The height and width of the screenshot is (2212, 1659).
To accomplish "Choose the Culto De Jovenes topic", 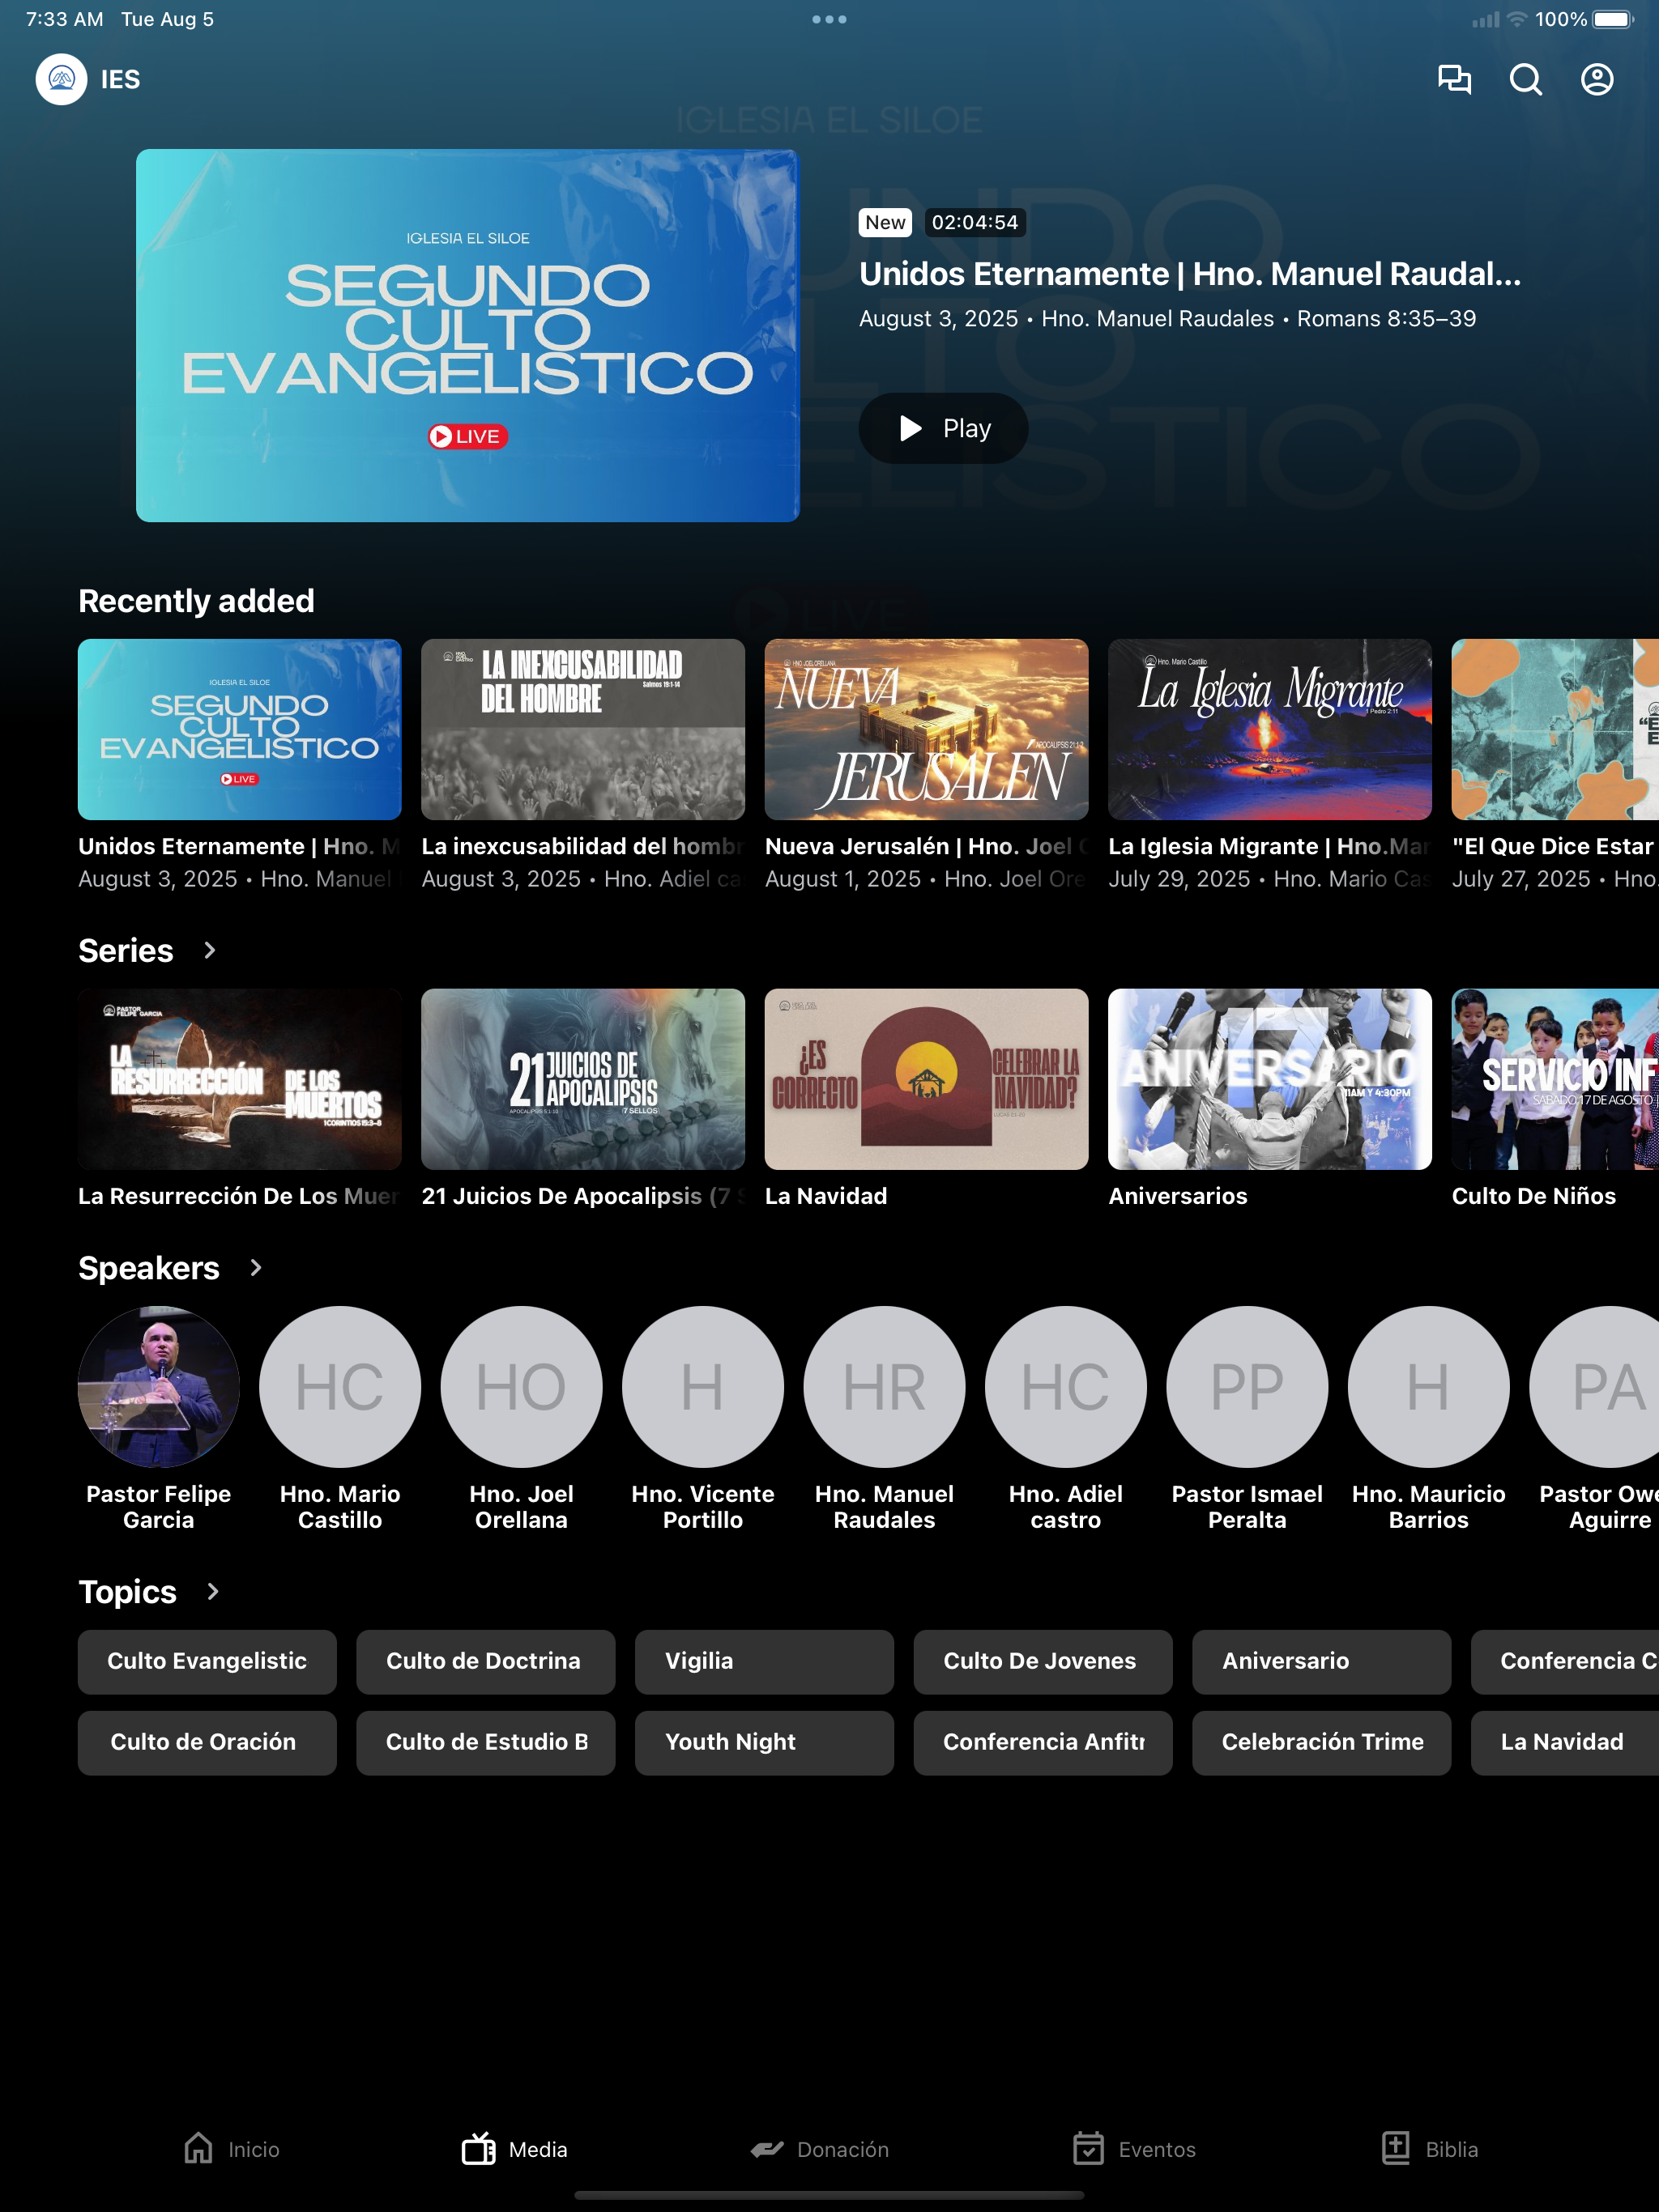I will pos(1043,1661).
